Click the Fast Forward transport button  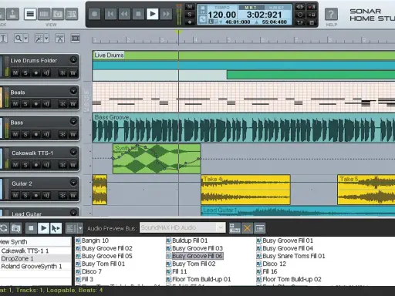(166, 14)
